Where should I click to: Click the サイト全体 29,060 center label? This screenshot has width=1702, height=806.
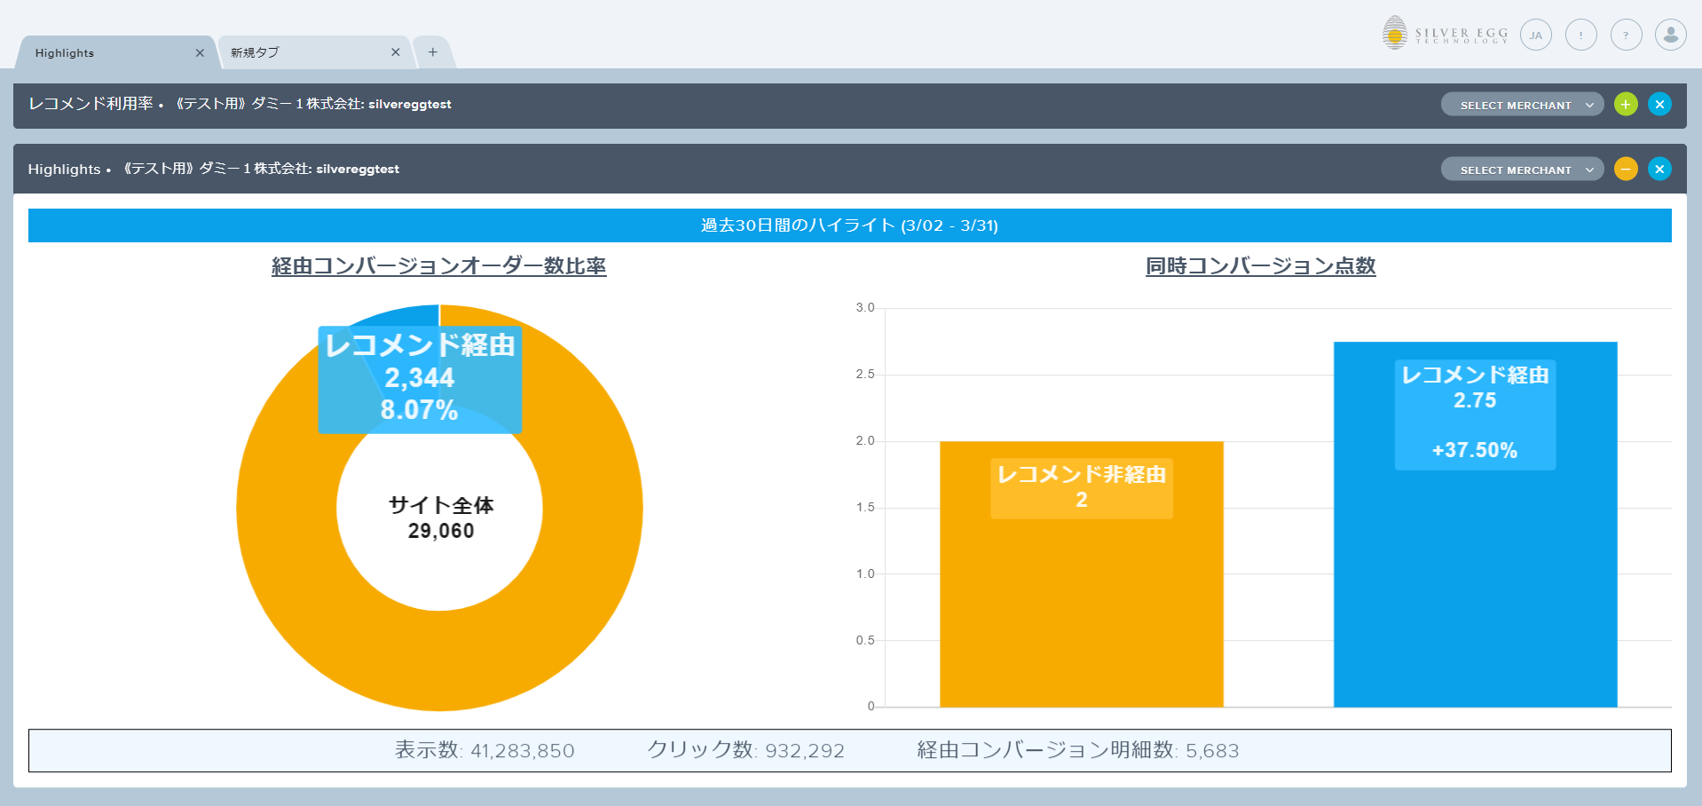coord(441,518)
